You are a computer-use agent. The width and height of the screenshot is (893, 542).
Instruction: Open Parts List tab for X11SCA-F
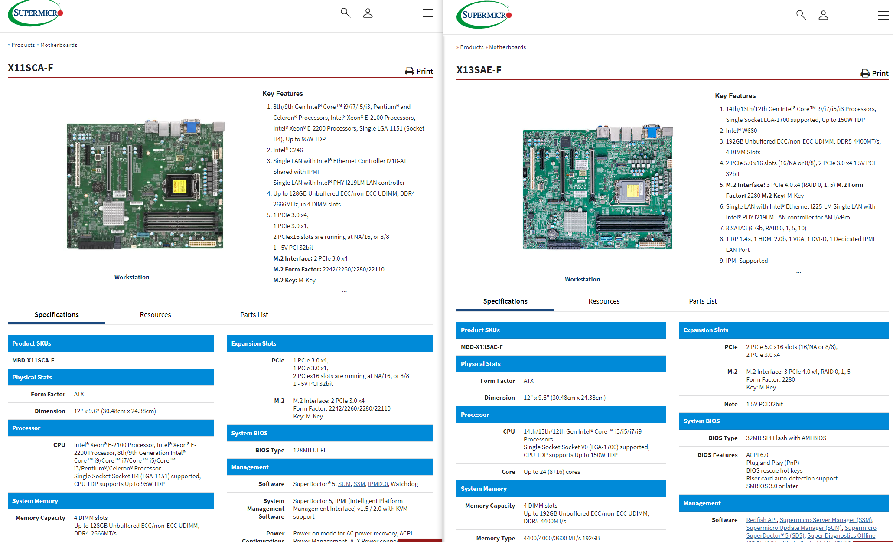[254, 315]
